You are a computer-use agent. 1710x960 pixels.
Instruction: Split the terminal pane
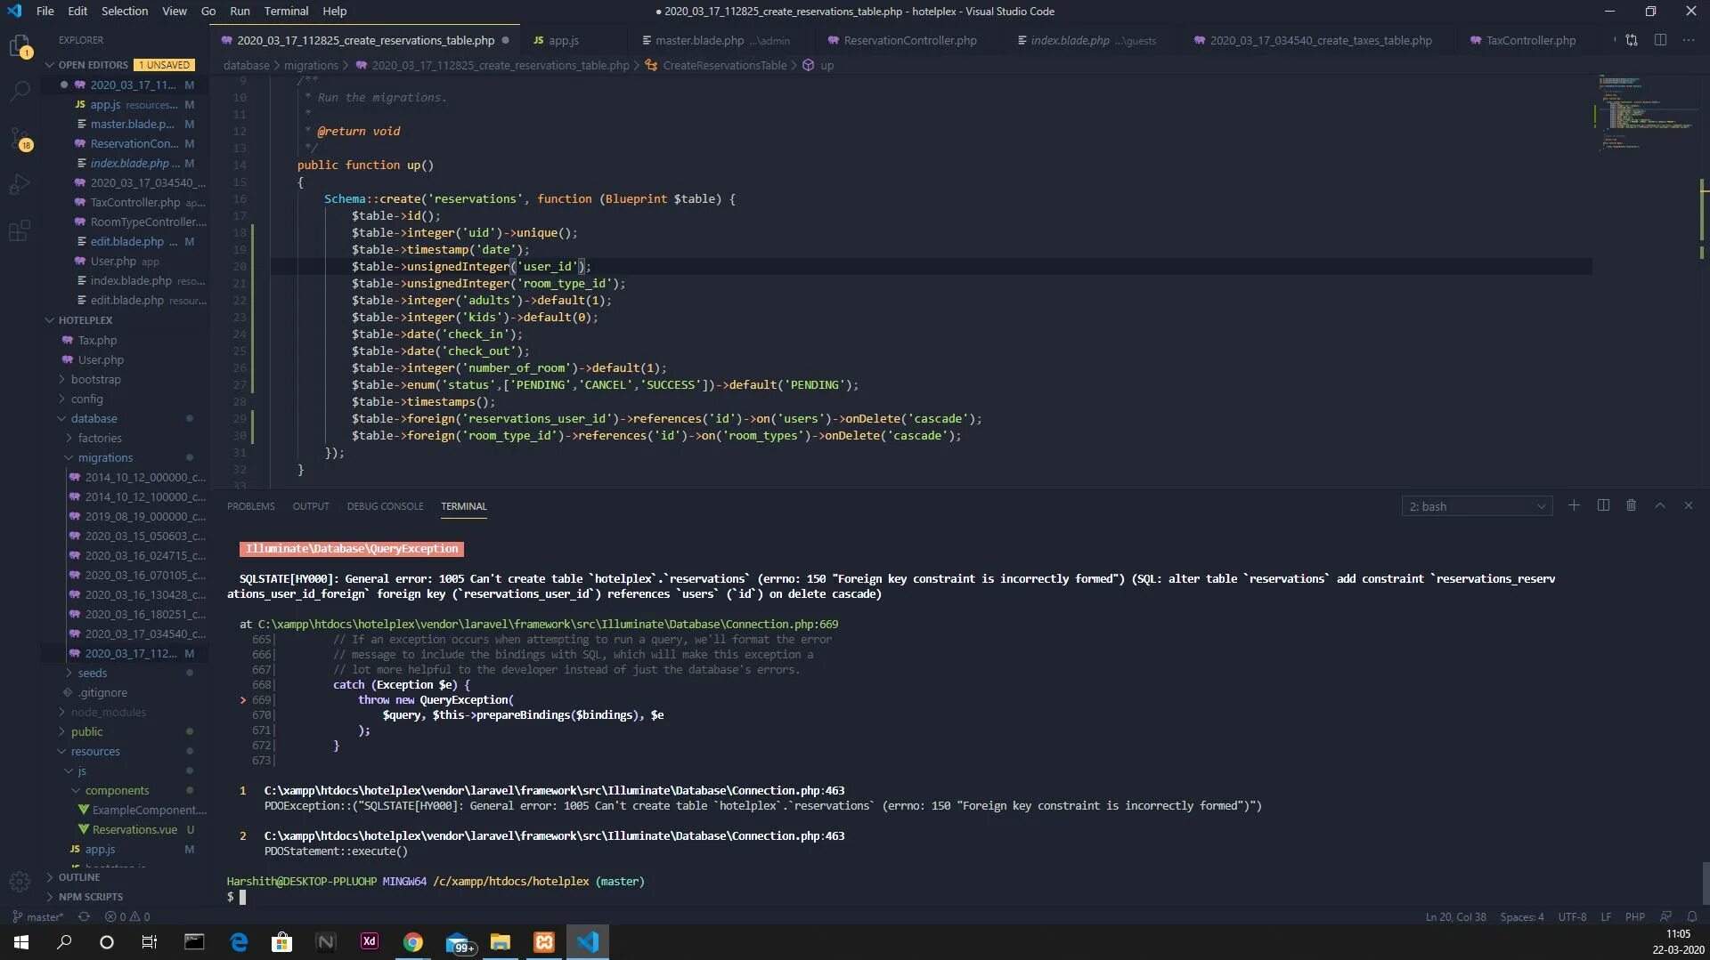pos(1603,505)
